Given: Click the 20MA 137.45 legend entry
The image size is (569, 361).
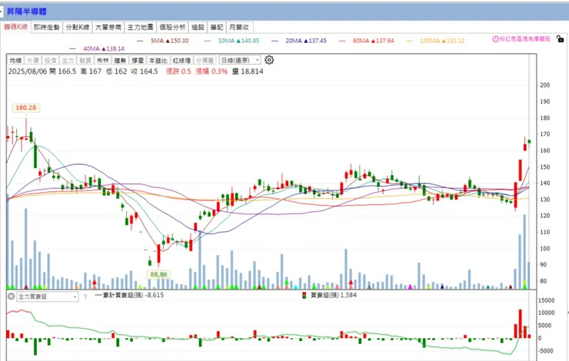Looking at the screenshot, I should [x=299, y=41].
